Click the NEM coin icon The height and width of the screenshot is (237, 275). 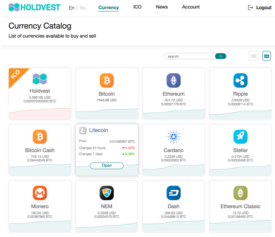pyautogui.click(x=107, y=193)
